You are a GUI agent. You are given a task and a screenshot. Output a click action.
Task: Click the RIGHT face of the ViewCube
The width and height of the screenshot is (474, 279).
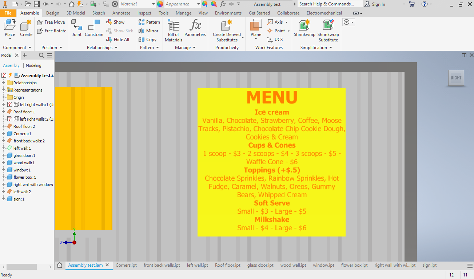click(x=456, y=78)
